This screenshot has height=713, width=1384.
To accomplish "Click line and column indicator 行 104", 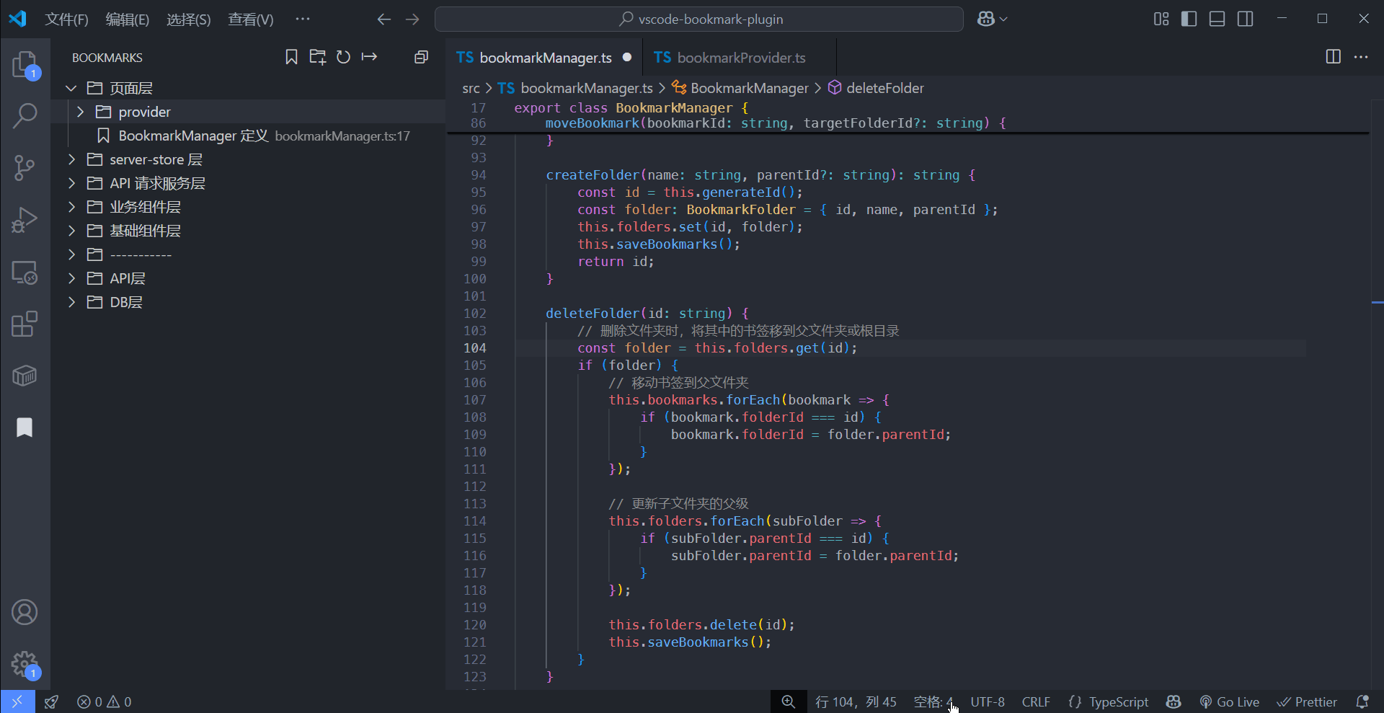I will (856, 701).
